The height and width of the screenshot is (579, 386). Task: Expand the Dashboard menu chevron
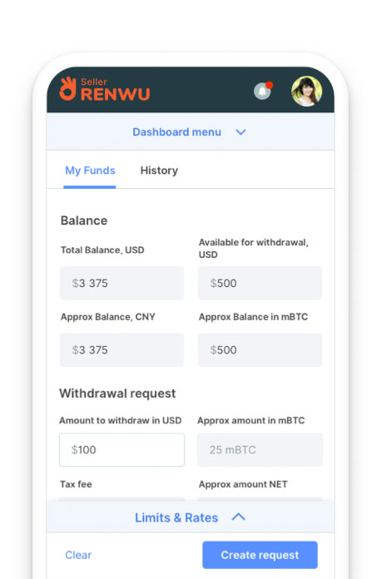coord(241,131)
